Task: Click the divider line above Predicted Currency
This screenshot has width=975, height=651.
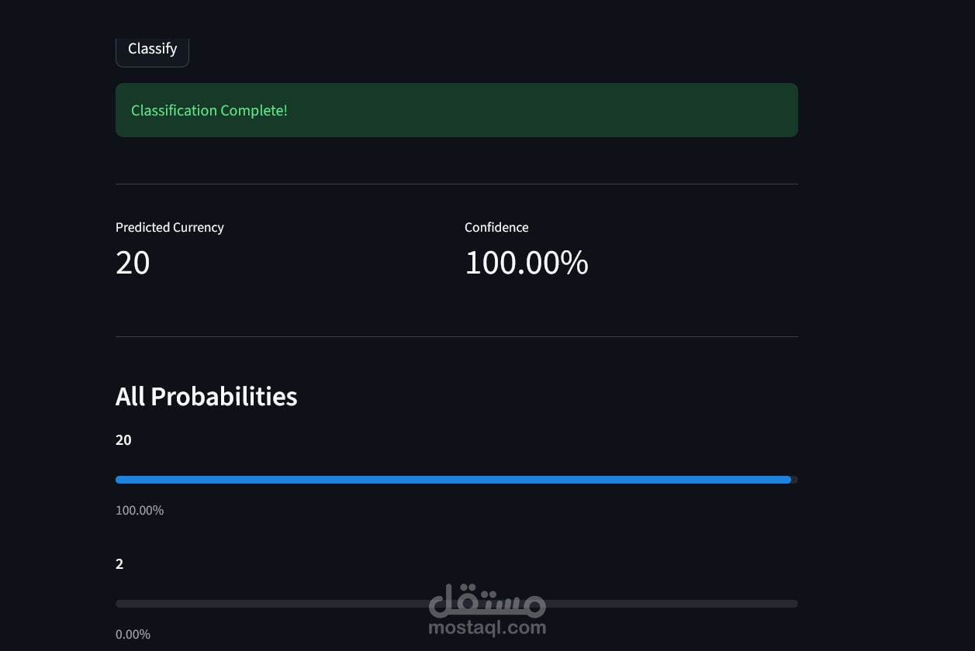Action: 456,184
